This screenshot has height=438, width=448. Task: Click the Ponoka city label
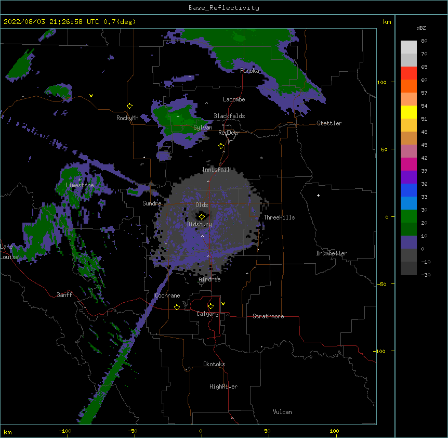[249, 71]
